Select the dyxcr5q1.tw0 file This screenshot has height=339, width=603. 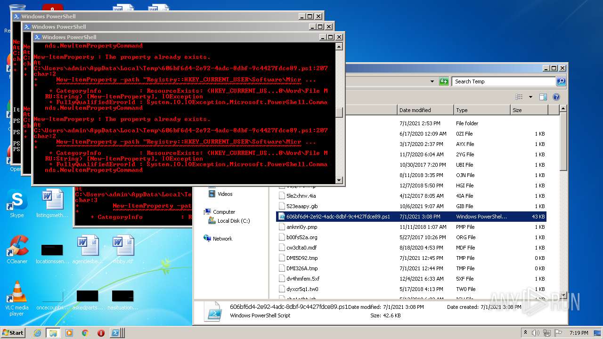pos(302,289)
